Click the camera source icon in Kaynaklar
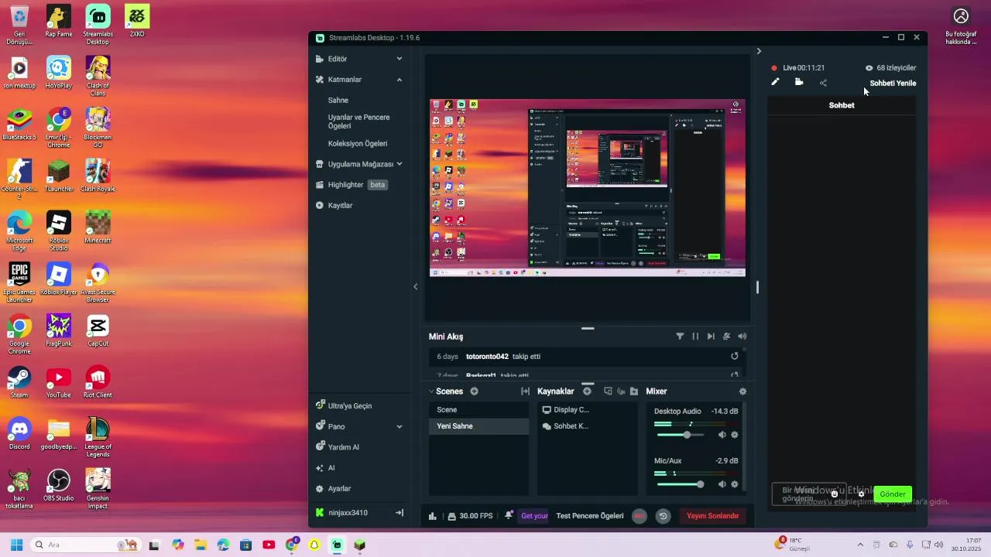The height and width of the screenshot is (557, 991). pos(621,391)
